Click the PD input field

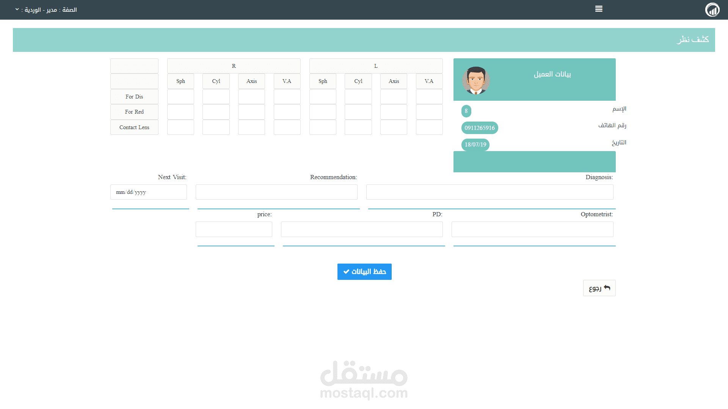coord(362,229)
